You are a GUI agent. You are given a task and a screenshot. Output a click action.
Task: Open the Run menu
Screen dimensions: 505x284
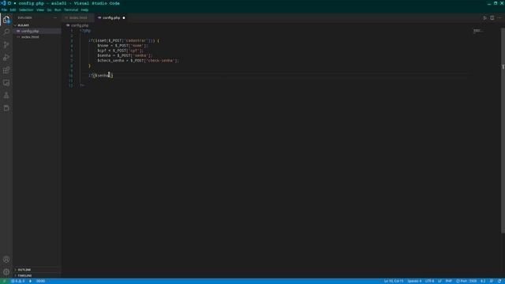coord(58,10)
